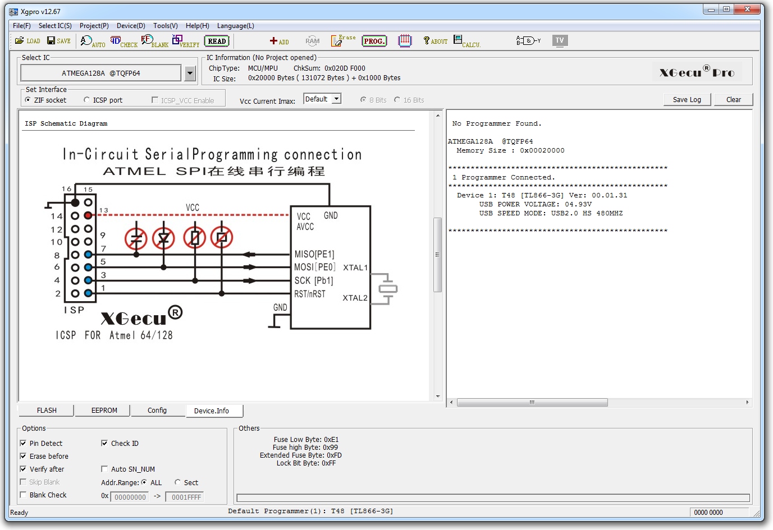Screen dimensions: 773x530
Task: Enable Auto SN_NUM checkbox
Action: tap(104, 469)
